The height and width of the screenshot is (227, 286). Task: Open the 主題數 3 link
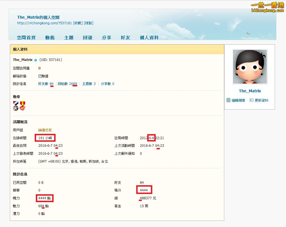(x=89, y=84)
